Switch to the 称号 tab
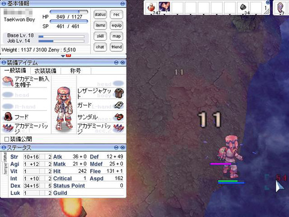The height and width of the screenshot is (217, 289). pos(76,71)
